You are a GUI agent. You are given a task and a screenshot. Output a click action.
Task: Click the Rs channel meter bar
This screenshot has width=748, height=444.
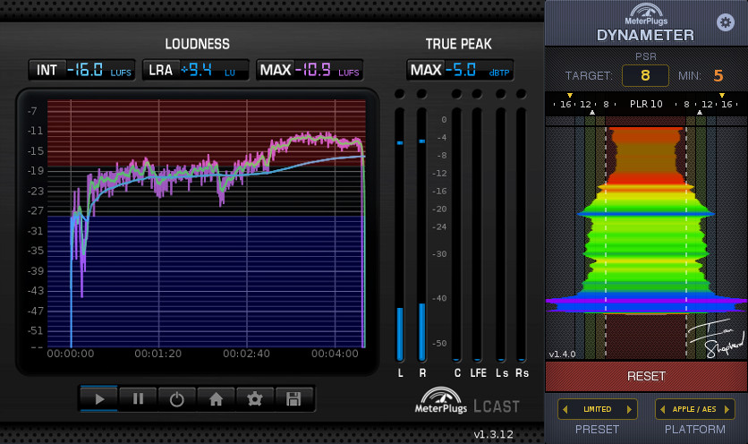tap(522, 235)
